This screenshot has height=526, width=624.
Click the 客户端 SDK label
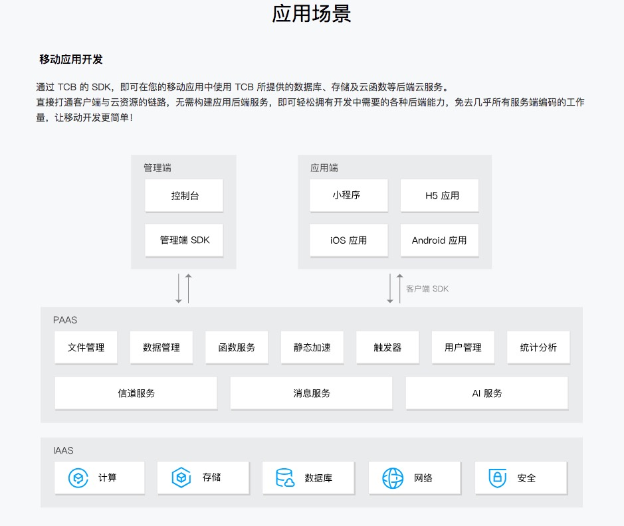427,289
